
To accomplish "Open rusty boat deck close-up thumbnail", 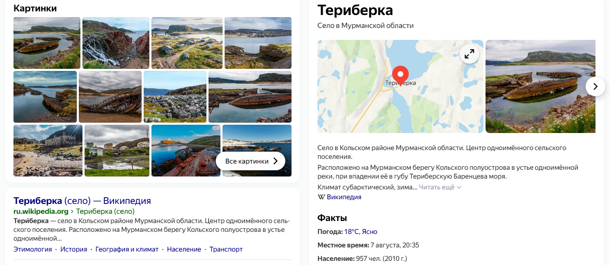I will point(186,151).
